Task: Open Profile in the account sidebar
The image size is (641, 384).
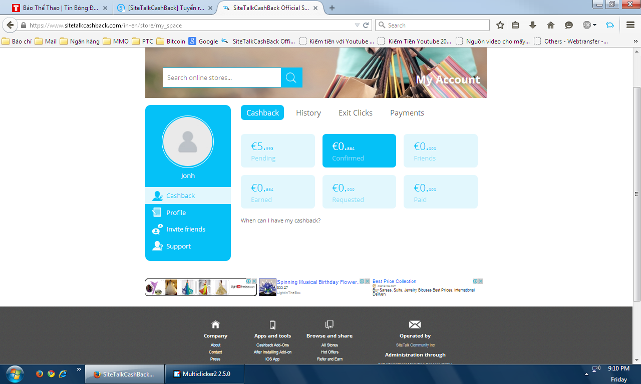Action: [x=188, y=212]
